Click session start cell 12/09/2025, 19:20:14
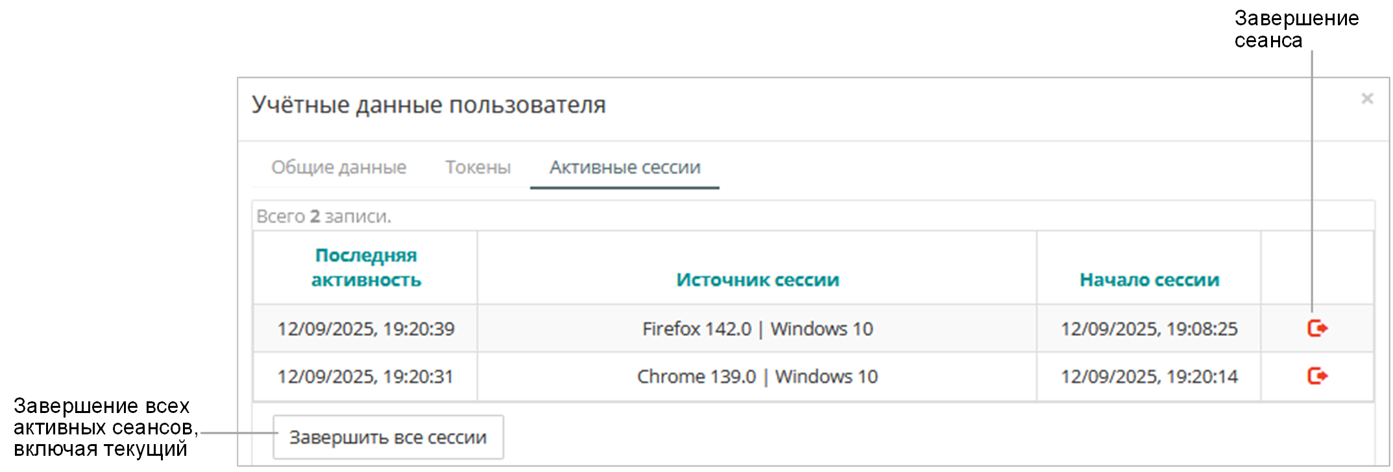Screen dimensions: 1393x472 click(x=1149, y=377)
